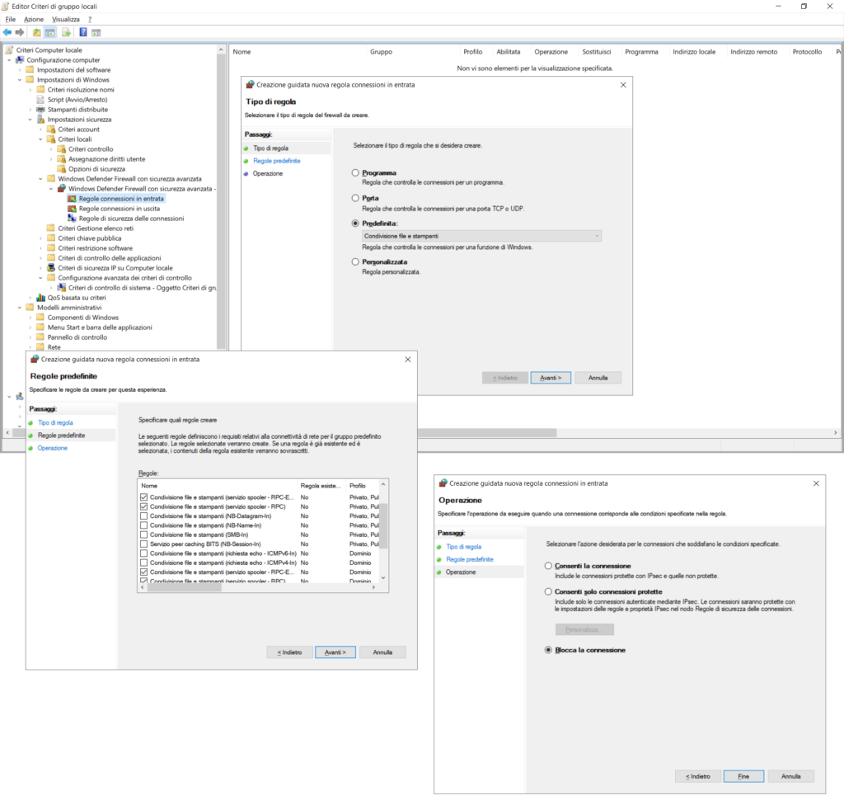
Task: Click the Criteri account folder icon
Action: pyautogui.click(x=51, y=129)
